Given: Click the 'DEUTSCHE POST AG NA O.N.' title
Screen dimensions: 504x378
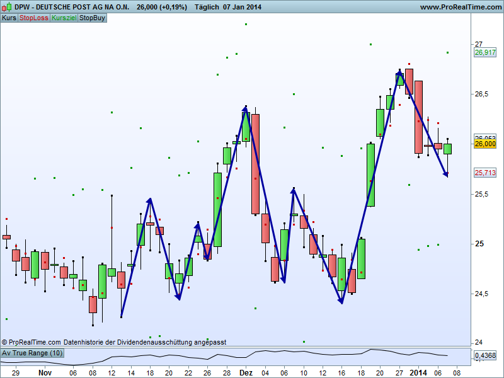Looking at the screenshot, I should tap(83, 7).
